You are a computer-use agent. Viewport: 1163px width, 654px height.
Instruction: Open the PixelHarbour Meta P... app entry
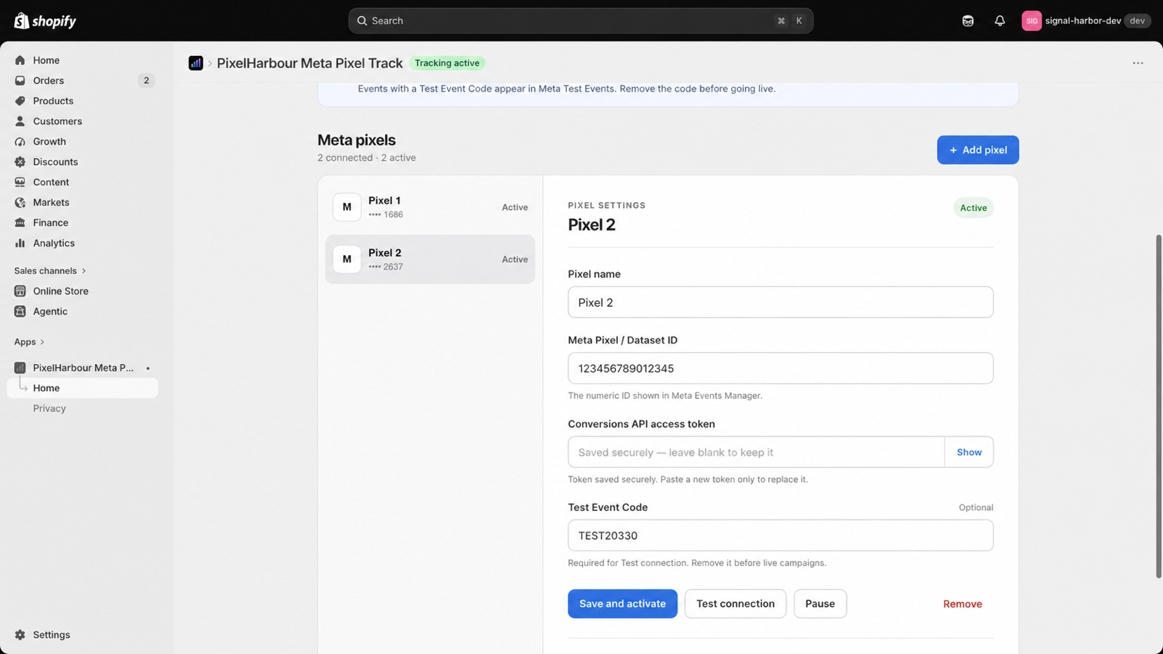tap(83, 368)
